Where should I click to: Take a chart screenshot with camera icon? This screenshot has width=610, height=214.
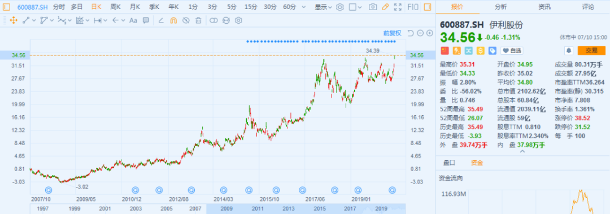[373, 7]
